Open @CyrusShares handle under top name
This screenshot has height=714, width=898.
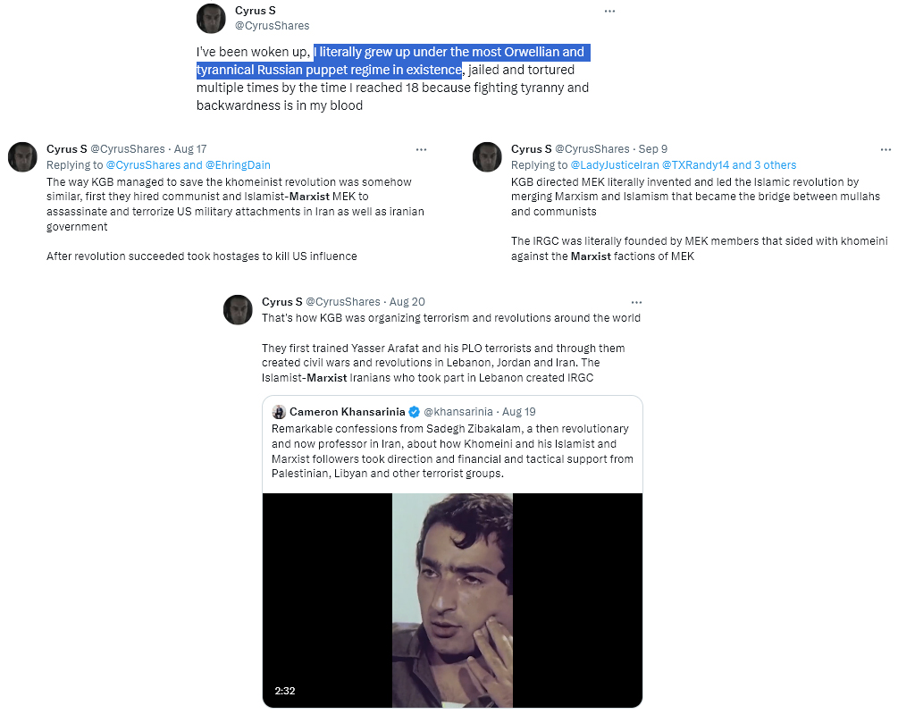tap(272, 26)
